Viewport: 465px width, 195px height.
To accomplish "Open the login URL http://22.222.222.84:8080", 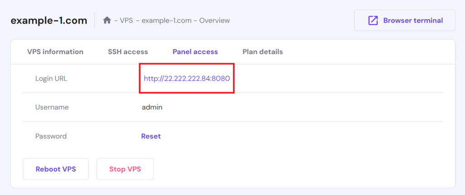I will coord(187,78).
